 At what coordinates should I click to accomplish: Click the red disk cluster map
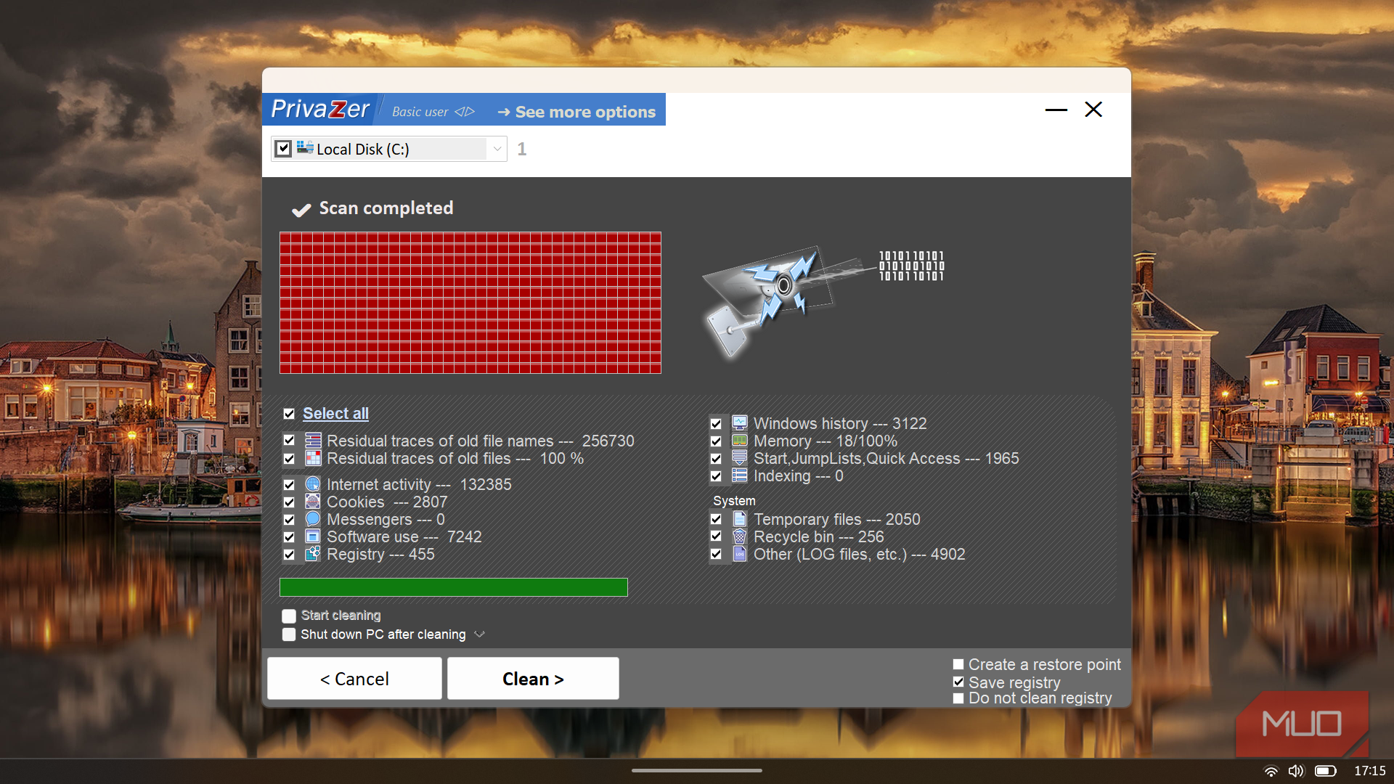click(470, 303)
